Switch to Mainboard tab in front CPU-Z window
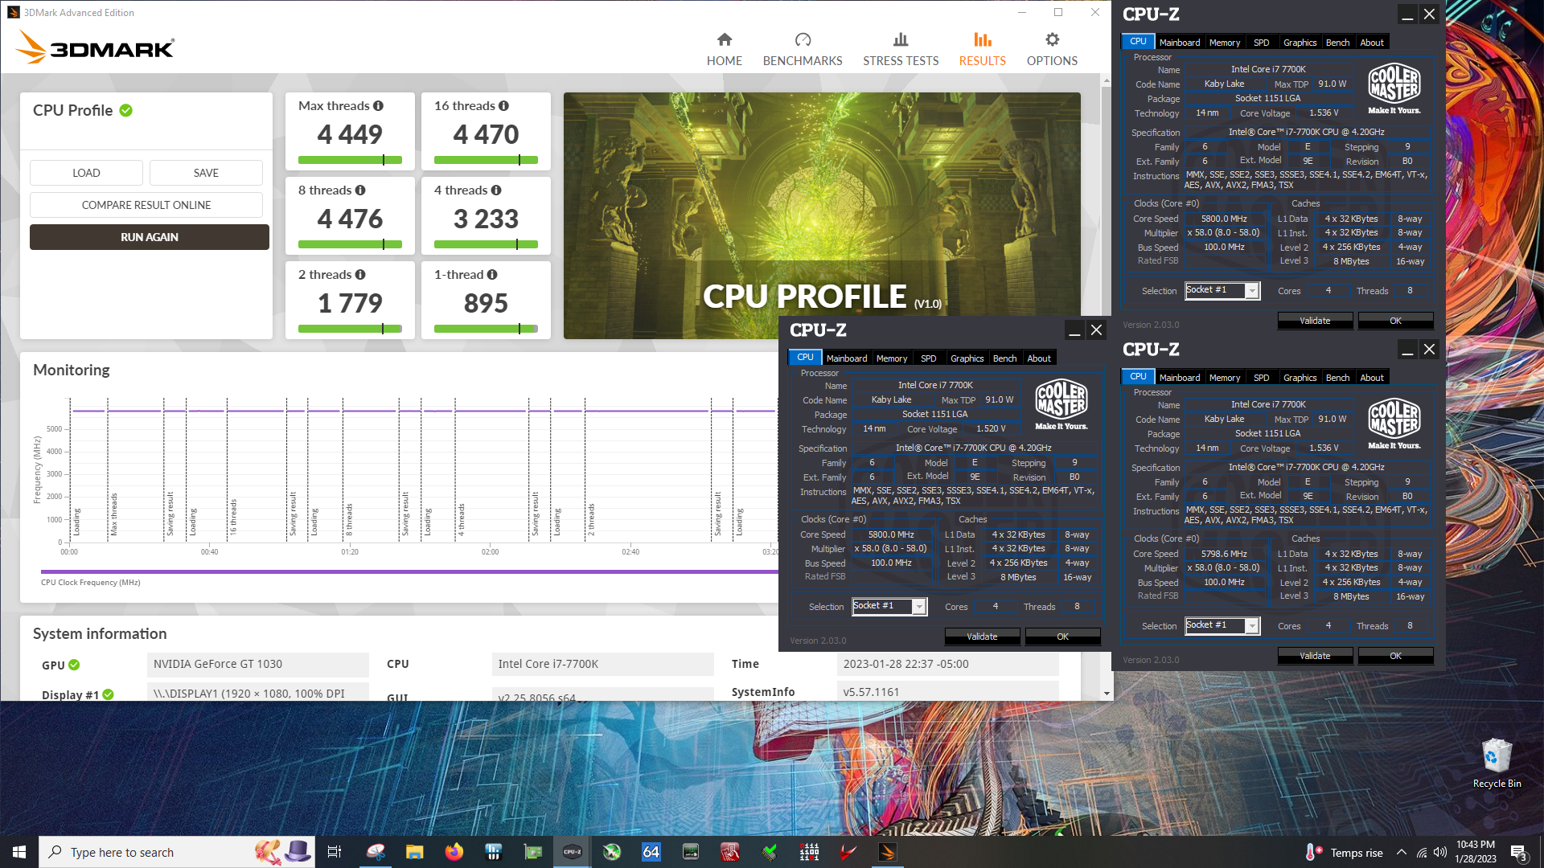This screenshot has width=1544, height=868. [846, 358]
